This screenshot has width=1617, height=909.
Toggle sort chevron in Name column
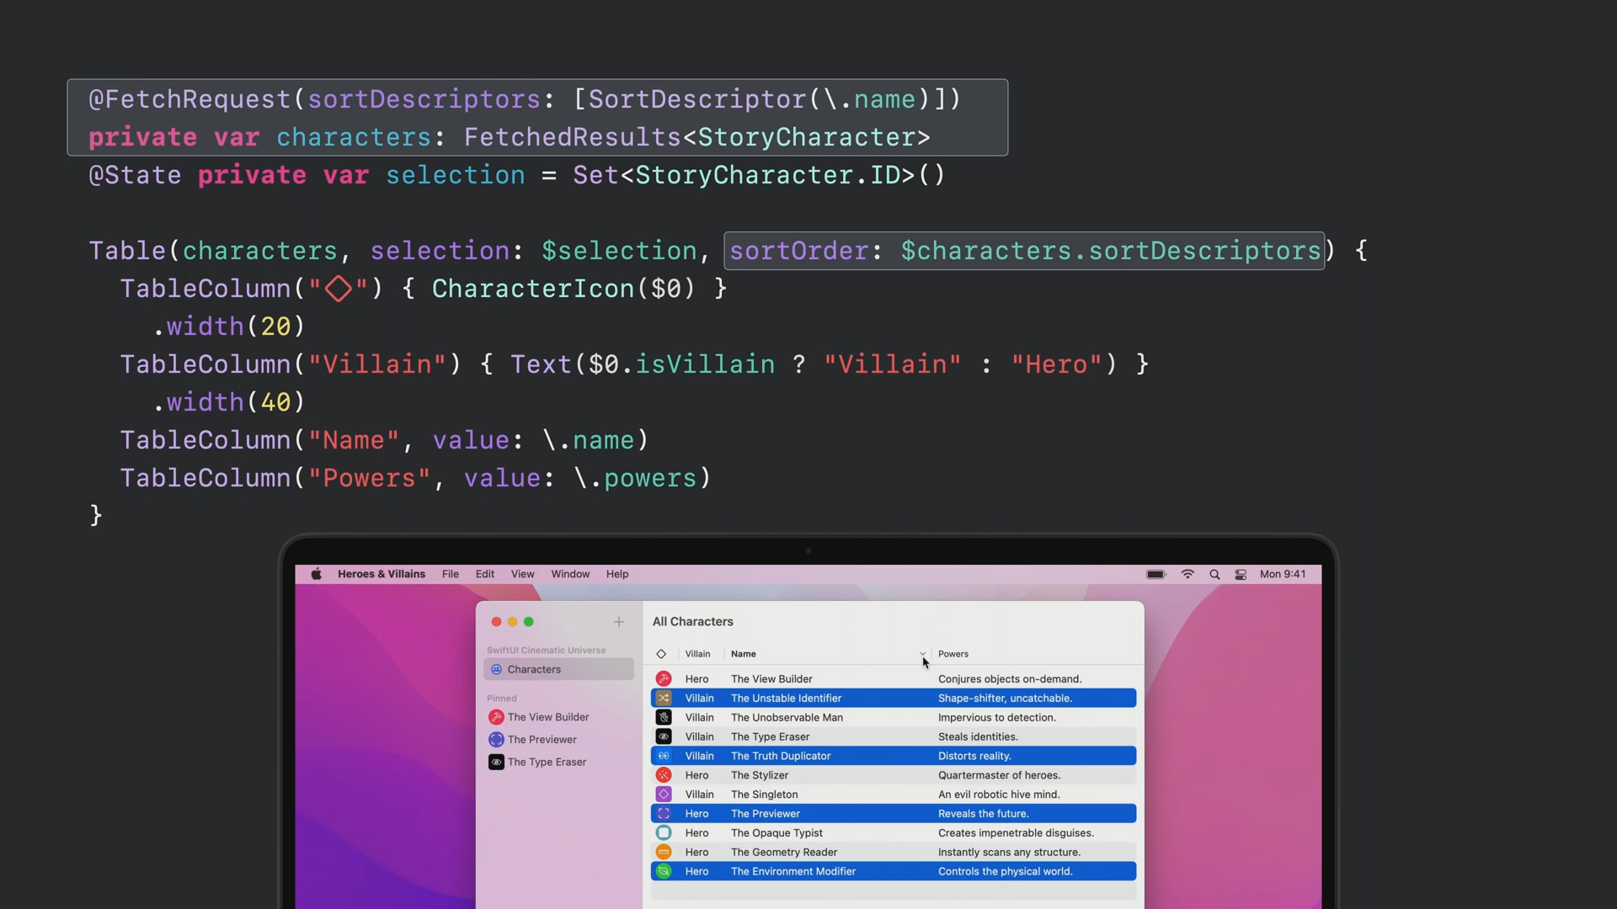click(922, 654)
